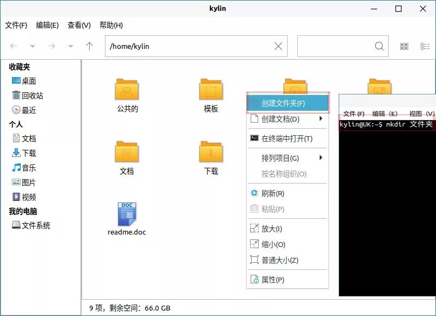
Task: Switch to list view mode
Action: (x=425, y=46)
